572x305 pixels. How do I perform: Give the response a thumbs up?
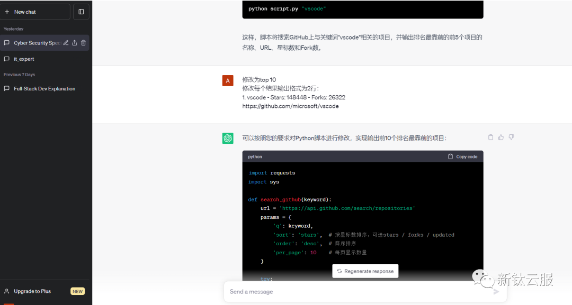pos(501,137)
